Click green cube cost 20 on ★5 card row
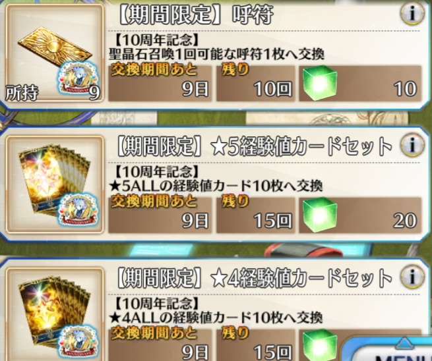The width and height of the screenshot is (432, 361). pos(360,215)
